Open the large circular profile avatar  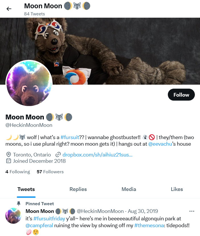(x=29, y=83)
